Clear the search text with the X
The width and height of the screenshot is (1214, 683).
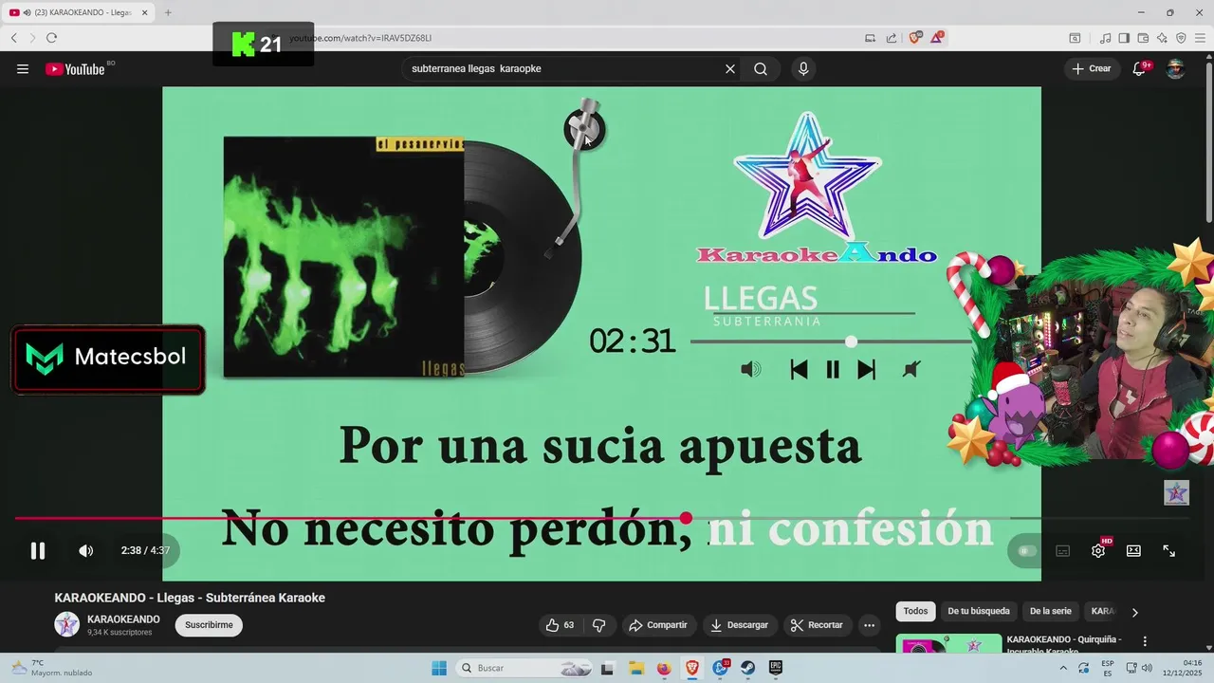point(730,68)
